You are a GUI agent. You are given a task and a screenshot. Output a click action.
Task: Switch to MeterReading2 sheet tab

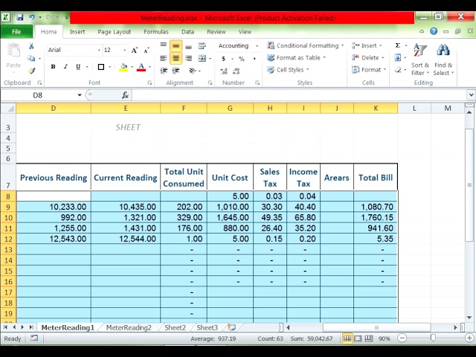pos(129,327)
